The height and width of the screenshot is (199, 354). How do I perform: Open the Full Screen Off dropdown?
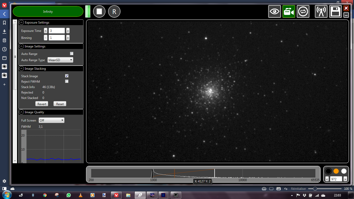click(x=52, y=120)
